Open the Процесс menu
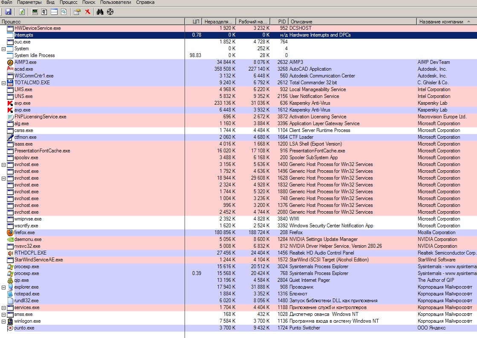This screenshot has width=477, height=338. click(x=69, y=3)
